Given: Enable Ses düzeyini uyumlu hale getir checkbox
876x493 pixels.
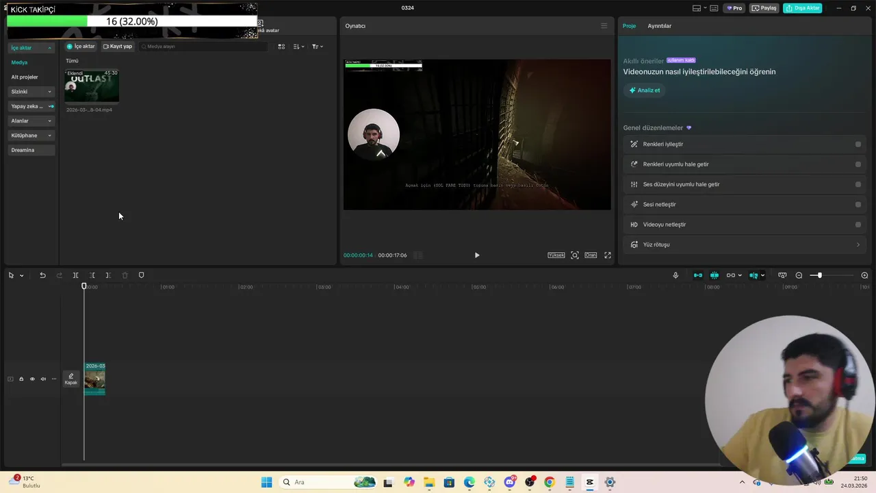Looking at the screenshot, I should pyautogui.click(x=858, y=184).
